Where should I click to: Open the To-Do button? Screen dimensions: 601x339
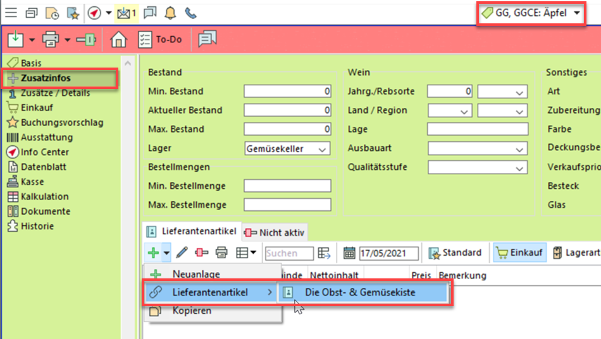point(161,39)
